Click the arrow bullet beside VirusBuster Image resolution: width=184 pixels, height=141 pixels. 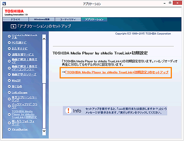[9, 129]
